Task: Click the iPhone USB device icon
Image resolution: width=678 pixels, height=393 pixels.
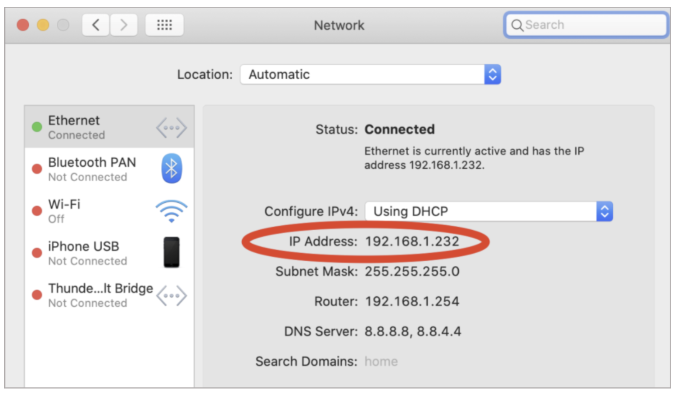Action: [172, 252]
